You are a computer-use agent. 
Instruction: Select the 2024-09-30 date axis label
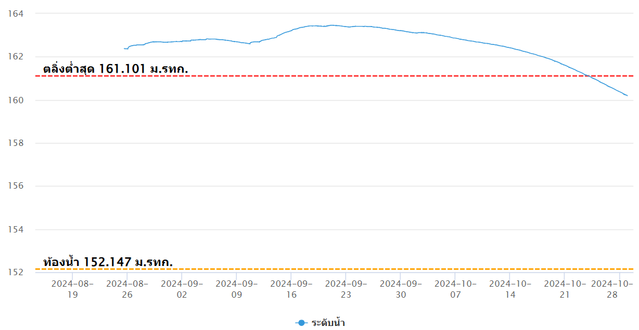(401, 290)
